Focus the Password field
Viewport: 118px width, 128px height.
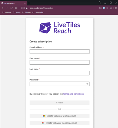[x=59, y=84]
